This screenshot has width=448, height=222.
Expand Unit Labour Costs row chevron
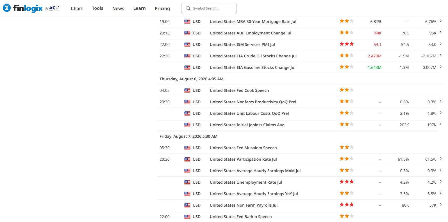click(x=441, y=113)
